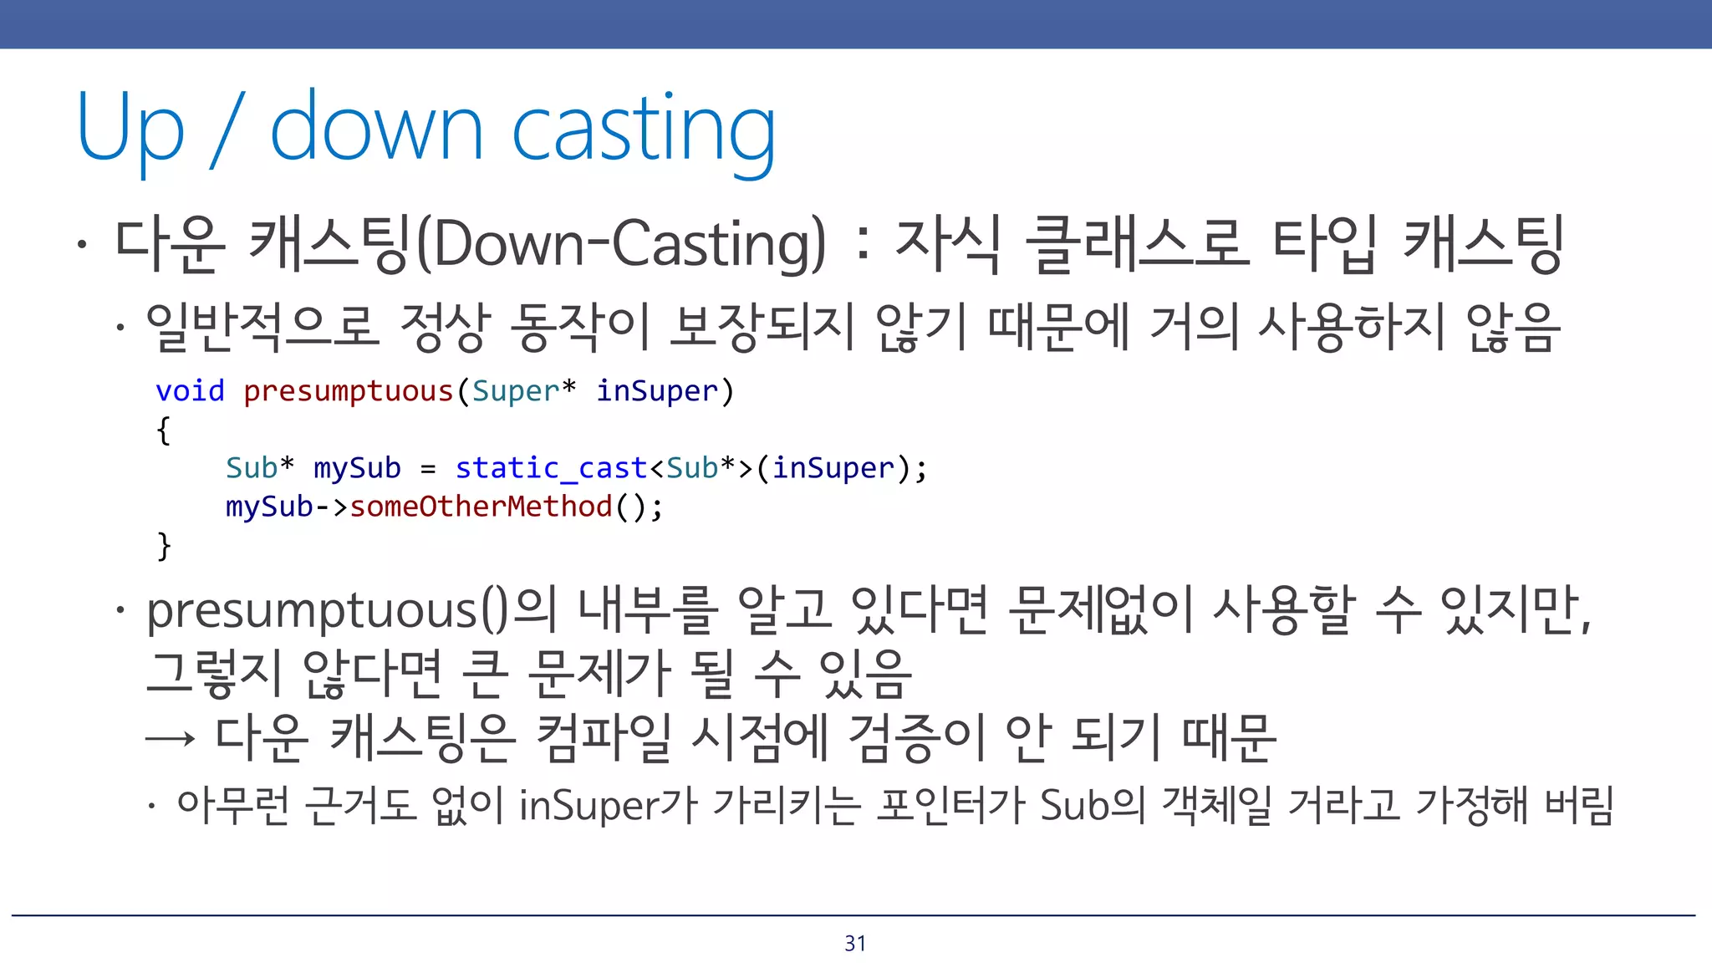Click the blue header bar at top

pos(856,23)
